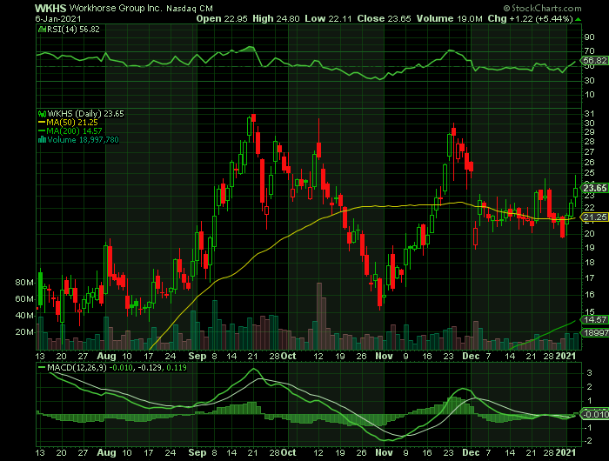Click the volume bars icon in legend
609x461 pixels.
coord(42,140)
